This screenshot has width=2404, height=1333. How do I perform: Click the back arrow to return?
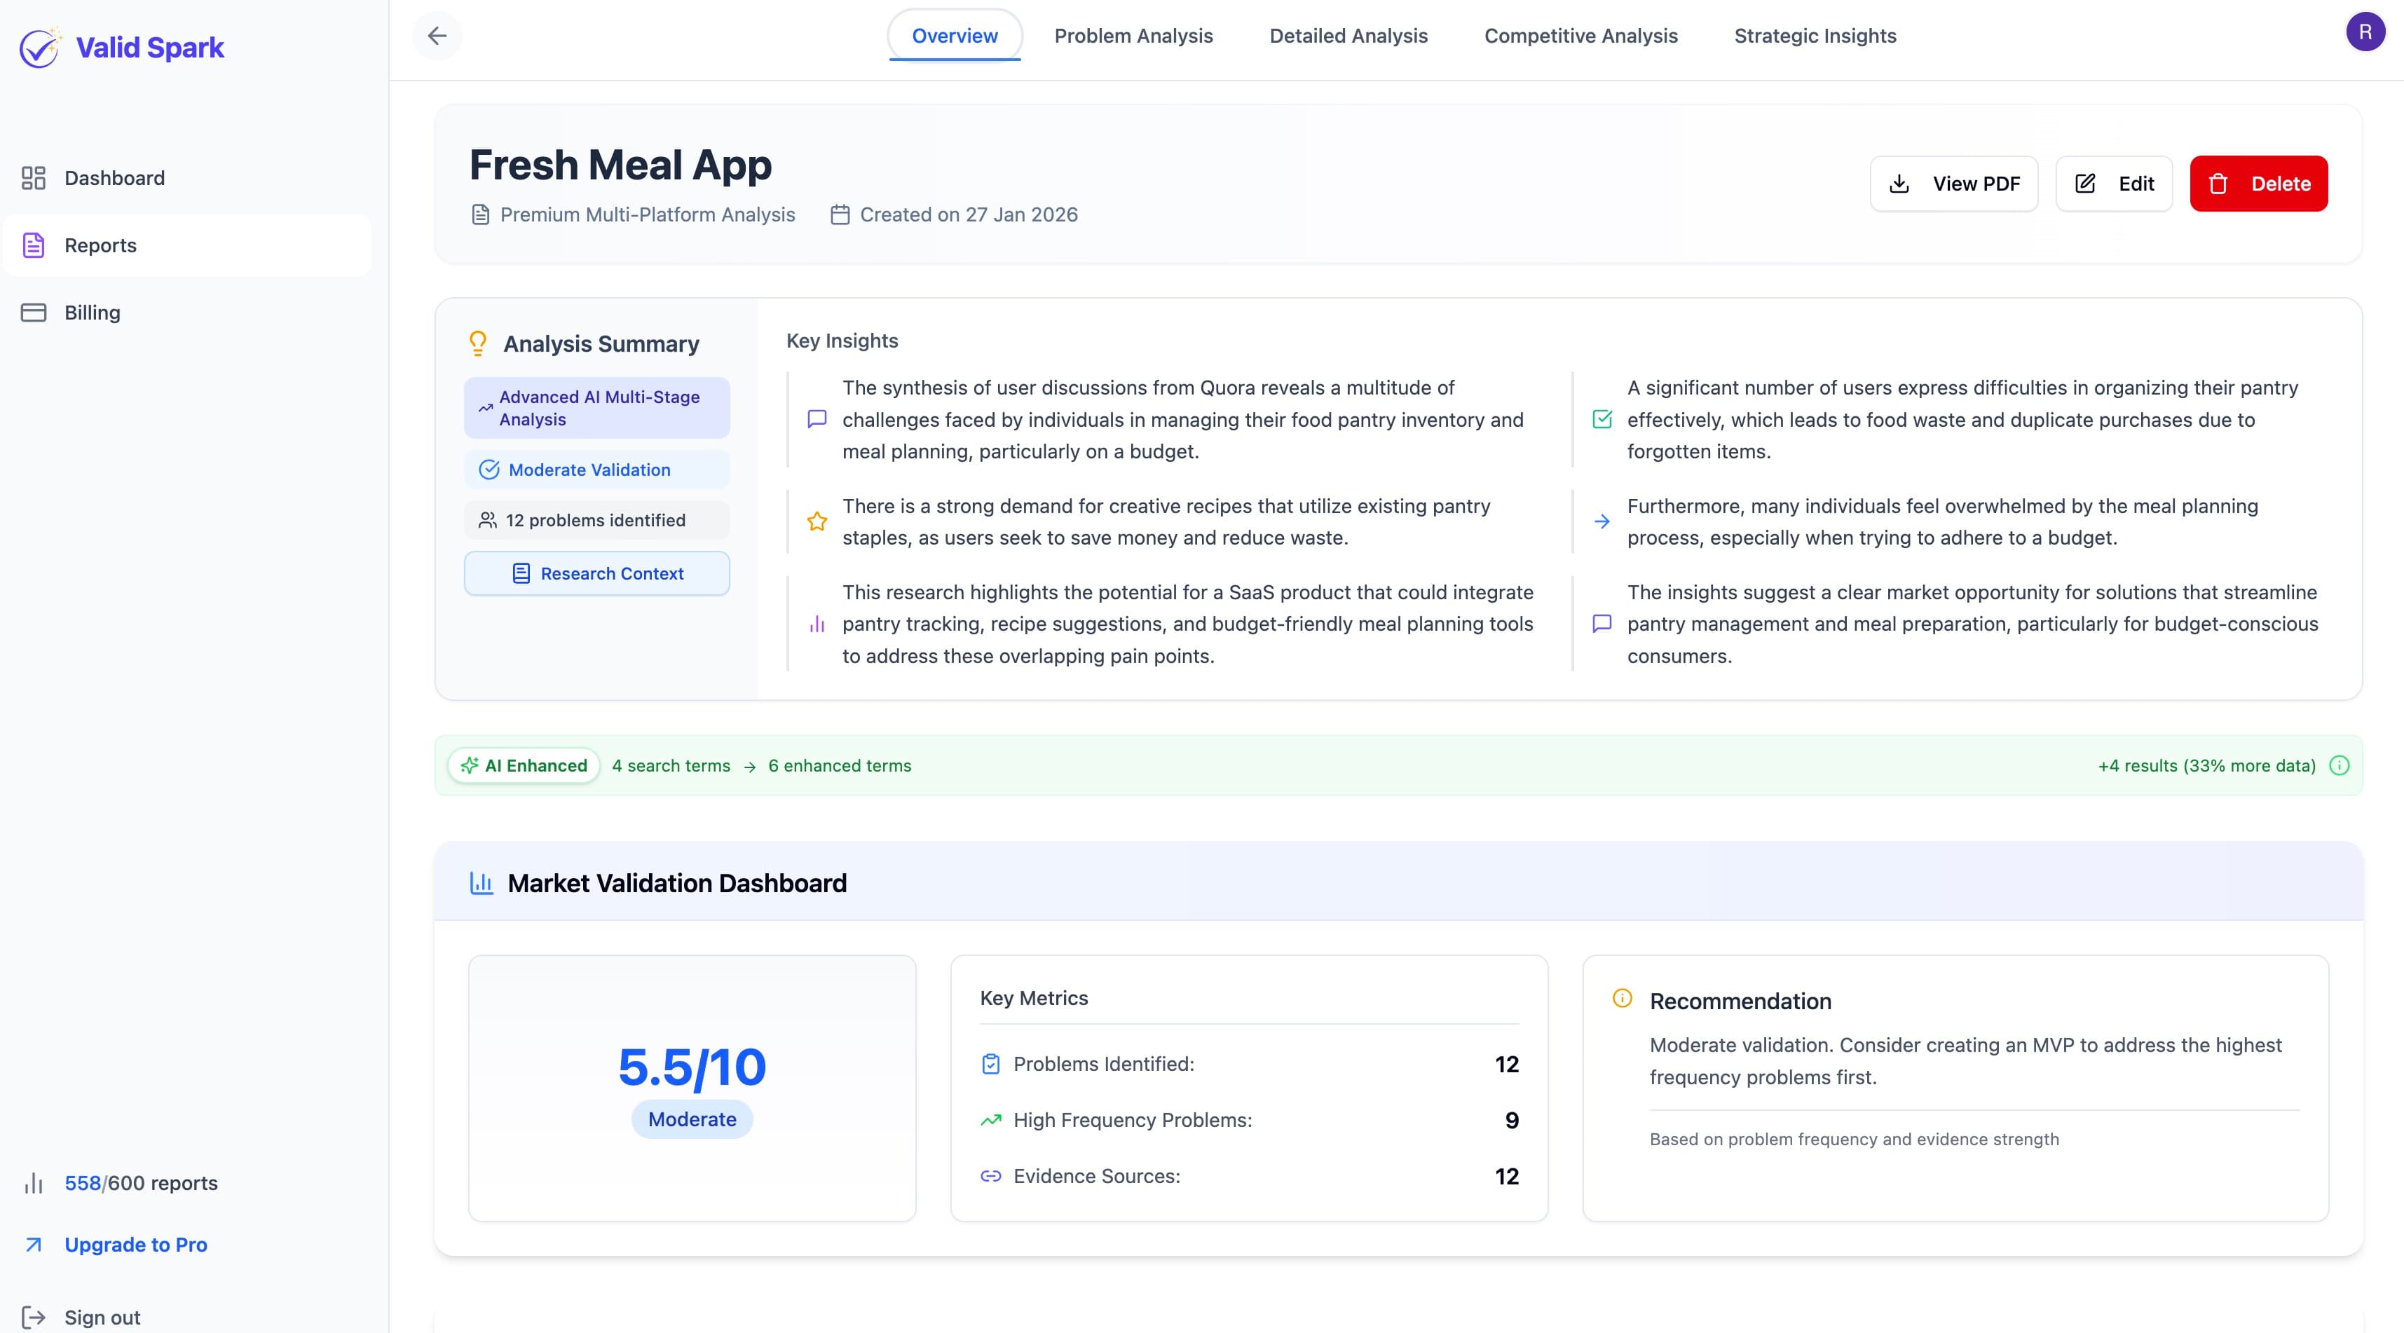tap(437, 36)
